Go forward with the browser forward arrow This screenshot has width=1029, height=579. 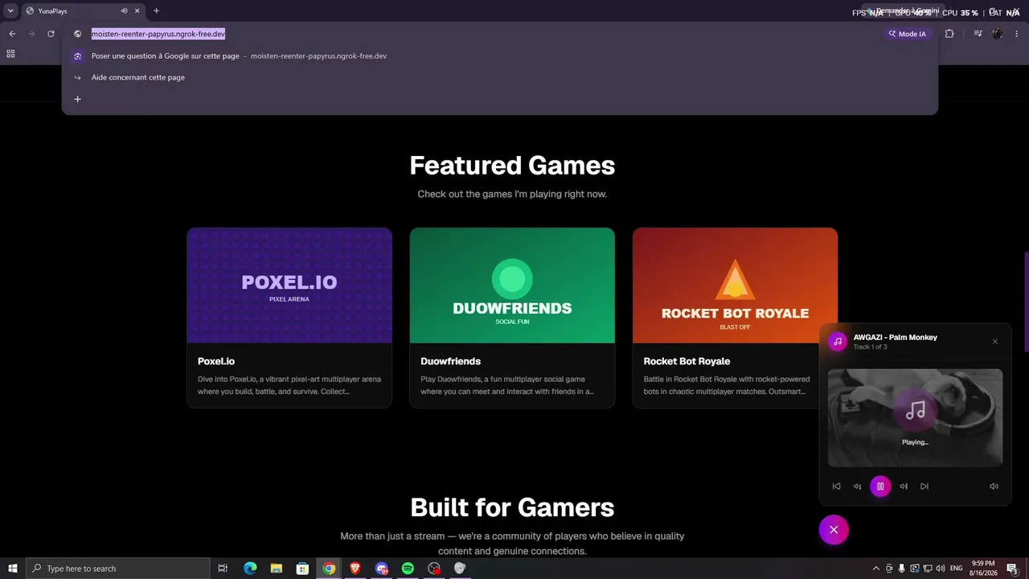click(x=31, y=34)
